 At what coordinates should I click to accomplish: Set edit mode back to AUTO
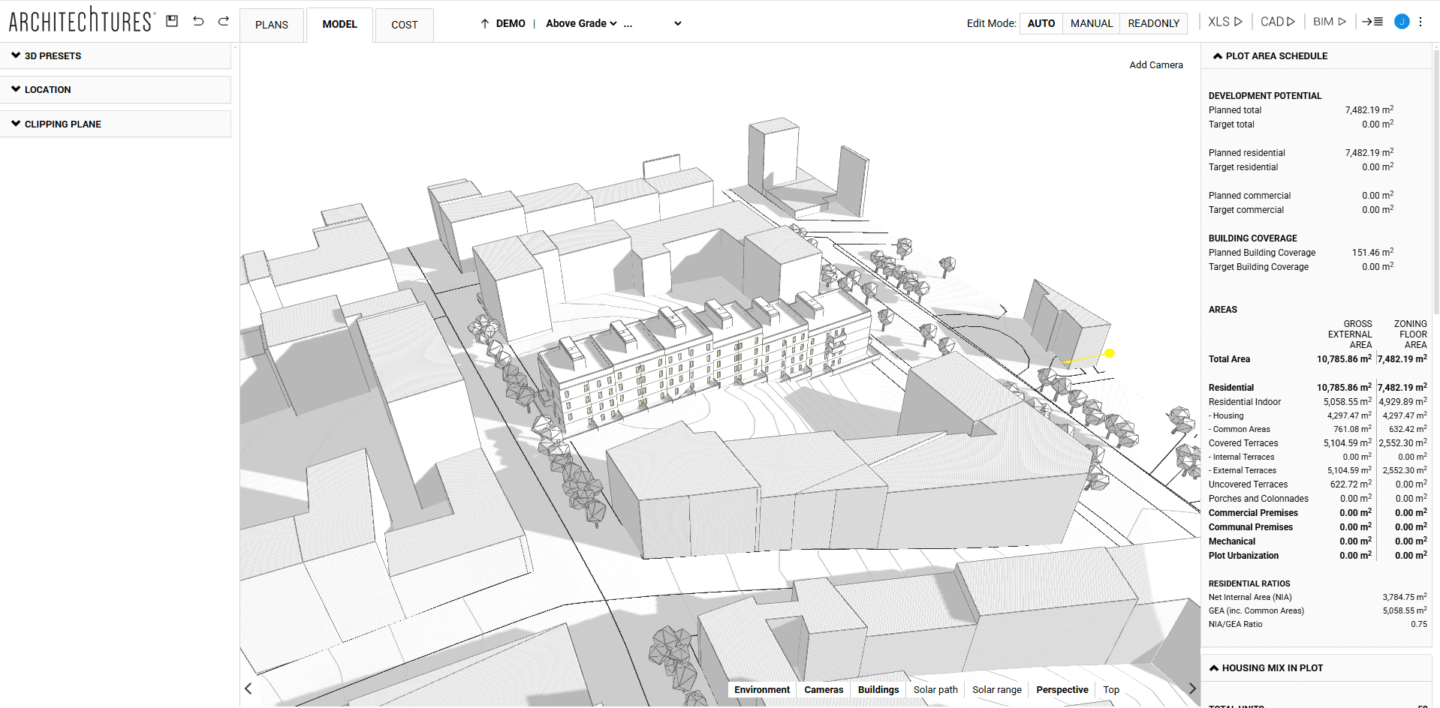[x=1041, y=23]
